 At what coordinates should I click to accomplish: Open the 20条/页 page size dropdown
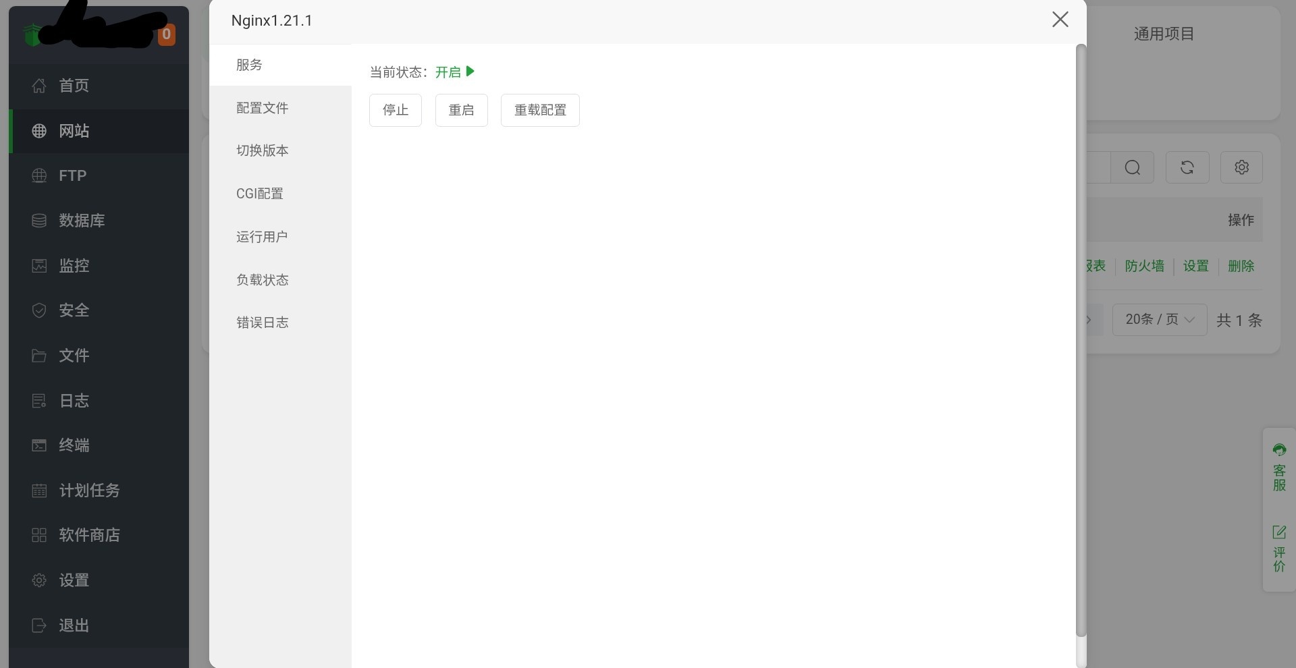click(x=1160, y=320)
